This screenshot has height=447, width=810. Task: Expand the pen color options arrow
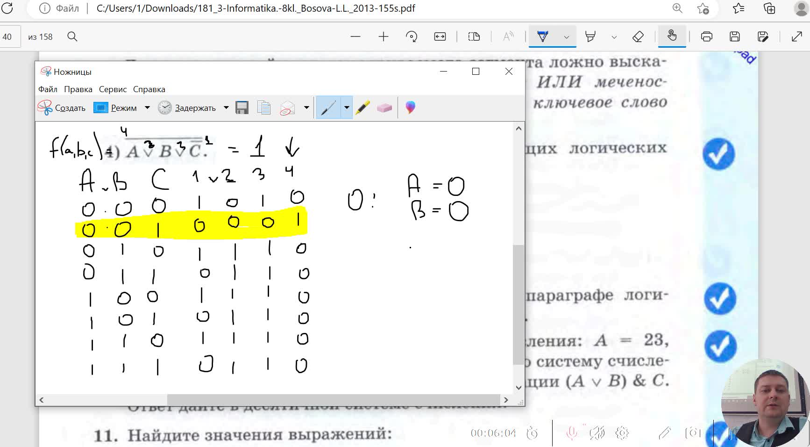tap(347, 108)
